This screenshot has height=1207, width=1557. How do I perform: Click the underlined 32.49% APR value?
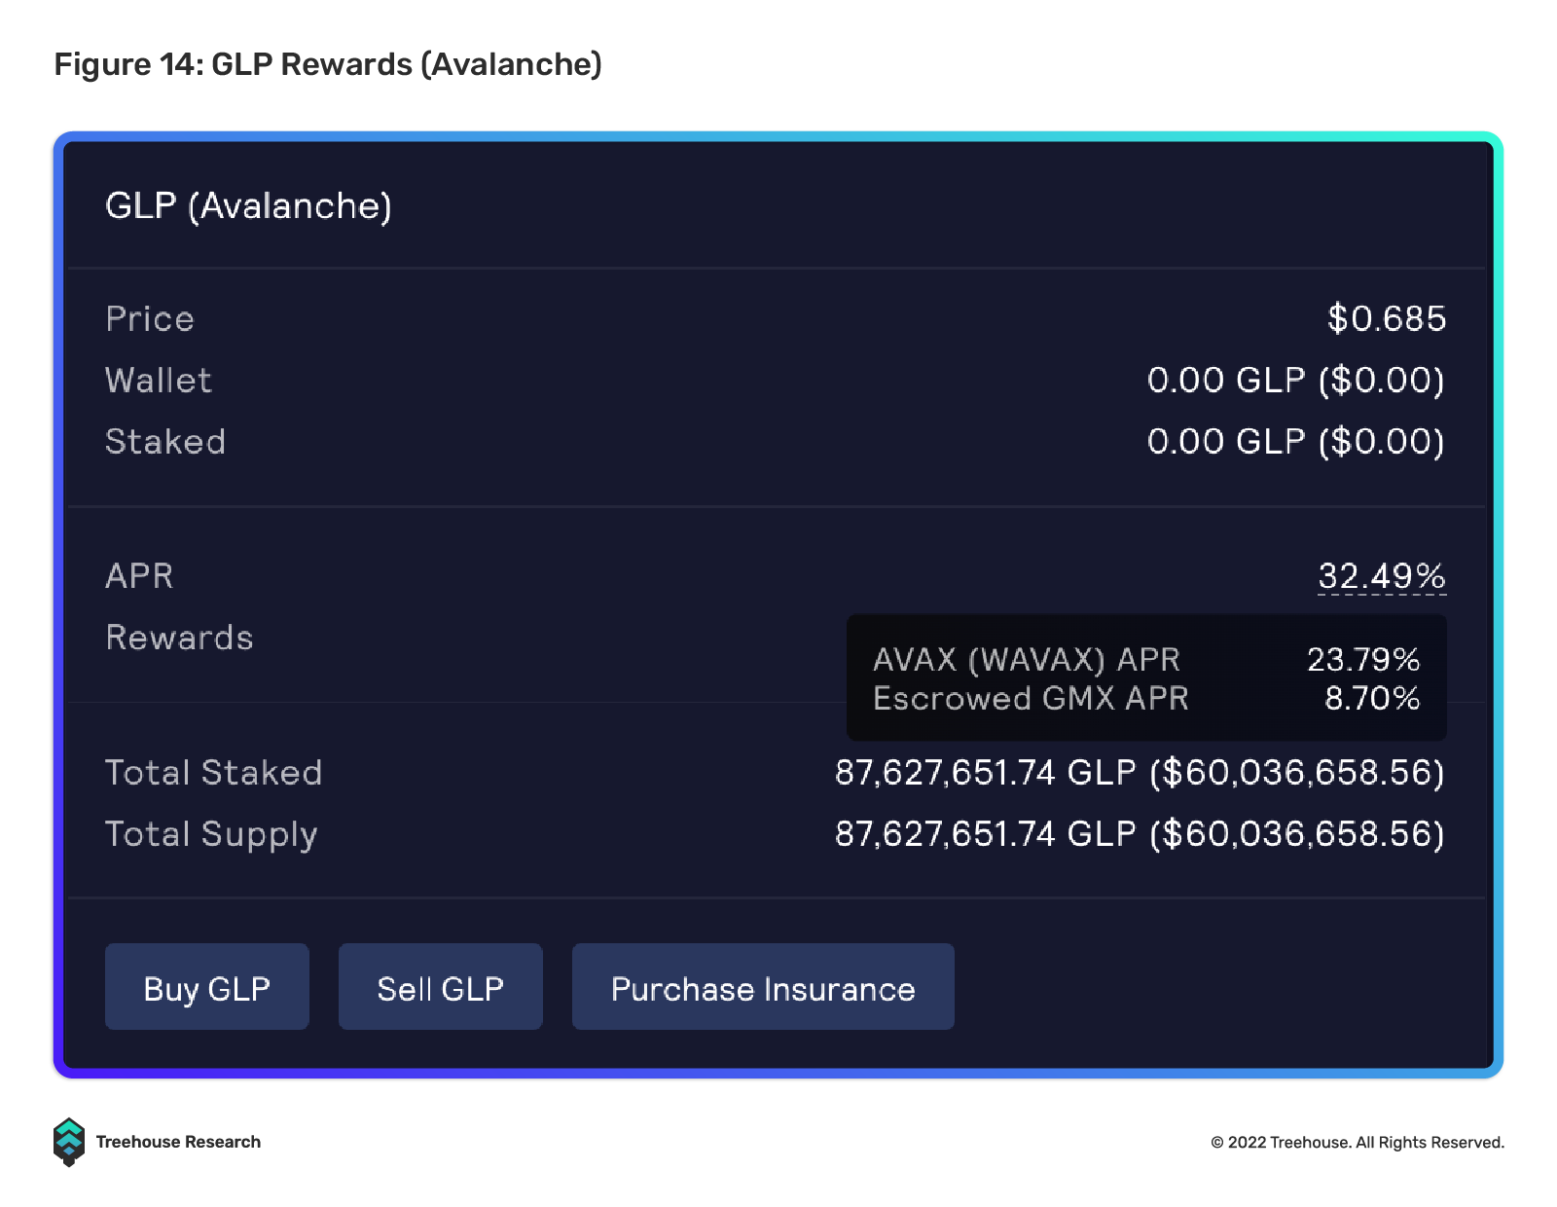coord(1382,576)
